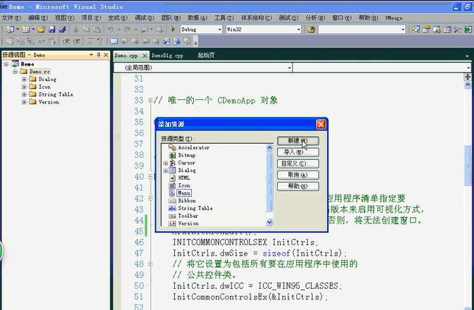The width and height of the screenshot is (474, 310).
Task: Click the green Start Debugging arrow
Action: tap(174, 30)
